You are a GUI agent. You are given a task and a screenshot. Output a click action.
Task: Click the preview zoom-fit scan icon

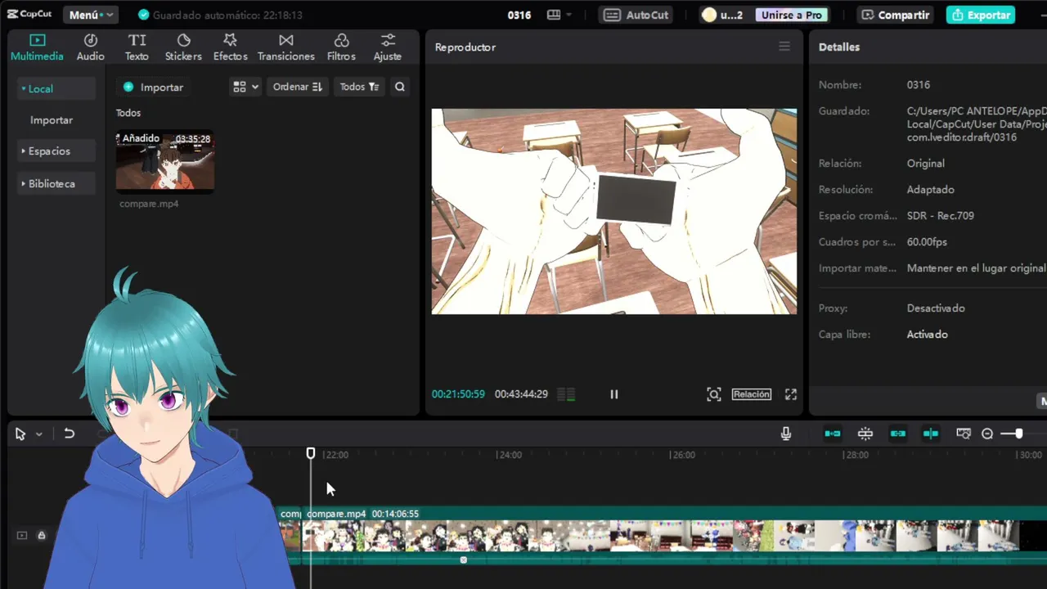point(714,394)
